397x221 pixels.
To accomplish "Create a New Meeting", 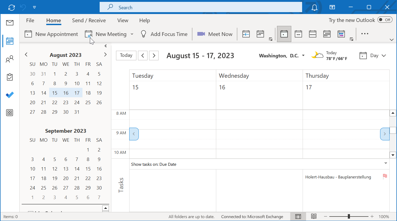I will coord(106,34).
